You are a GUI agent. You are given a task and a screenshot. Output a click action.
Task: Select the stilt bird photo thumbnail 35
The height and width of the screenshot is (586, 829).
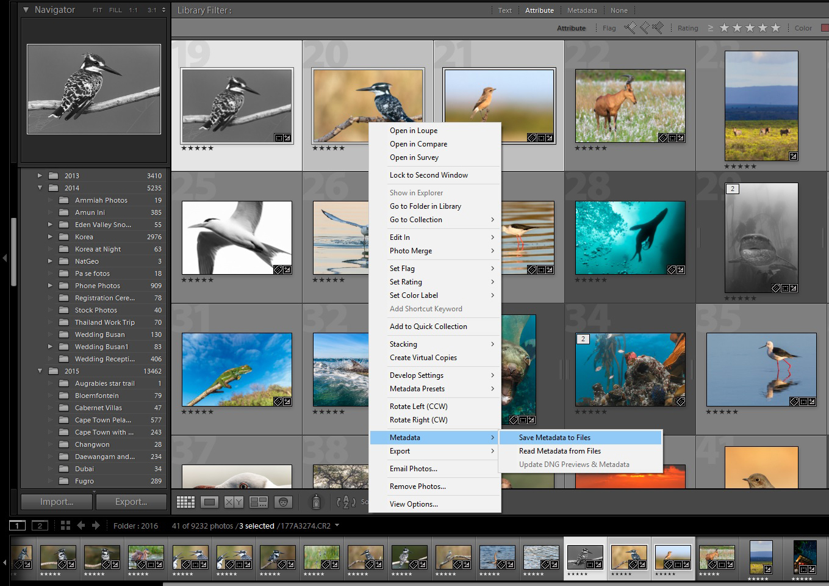pyautogui.click(x=761, y=369)
